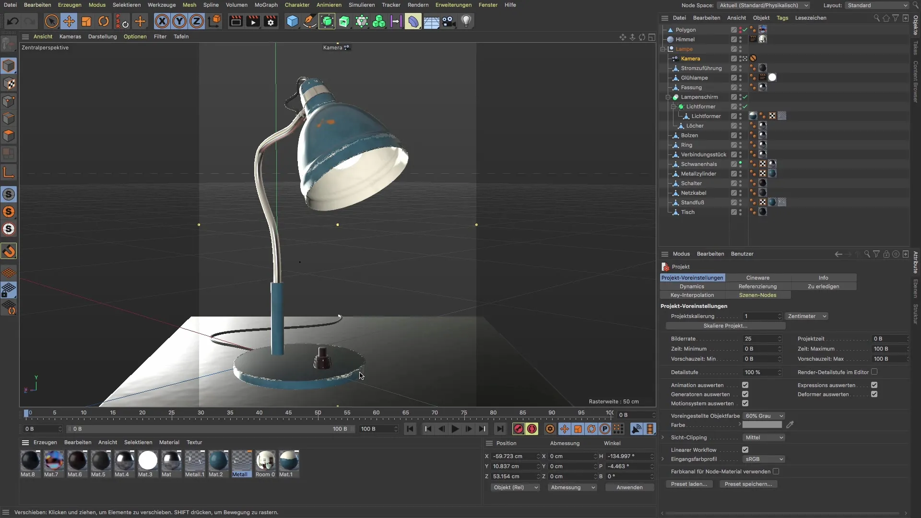Click the lock icon in Attribute Manager

click(886, 254)
